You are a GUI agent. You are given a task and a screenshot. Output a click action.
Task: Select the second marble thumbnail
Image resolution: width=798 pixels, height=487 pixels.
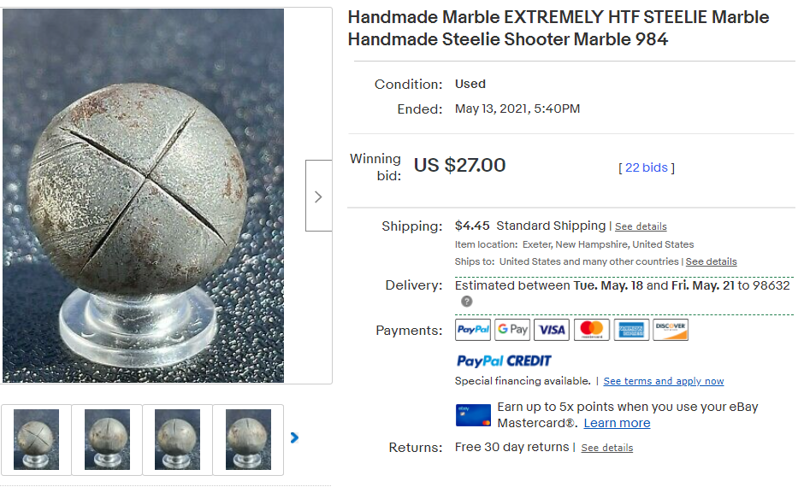tap(107, 440)
